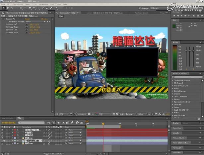Screen dimensions: 204x155
Task: Click the current time 0:00:00:02
Action: 9,123
